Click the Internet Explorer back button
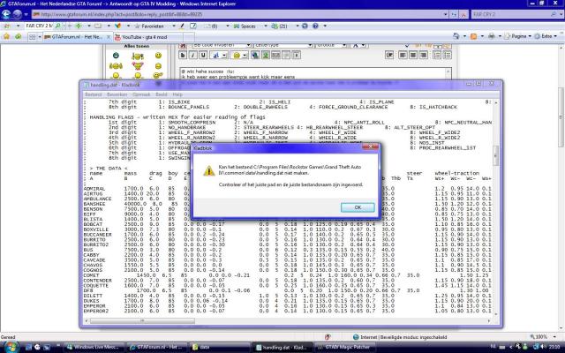Viewport: 565px width, 353px height. [x=6, y=14]
